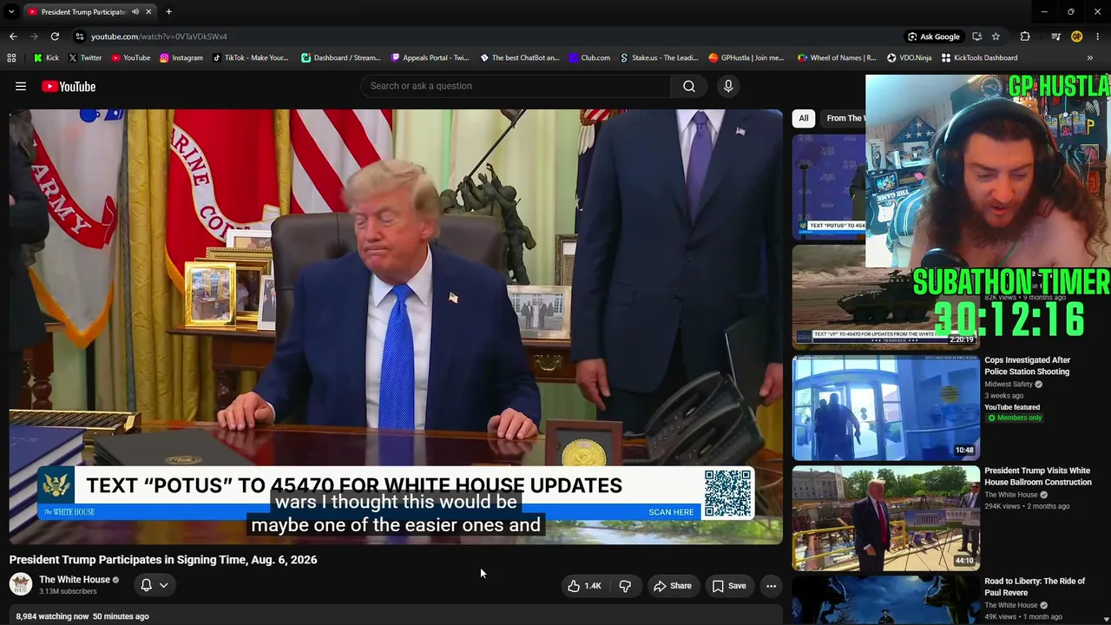The width and height of the screenshot is (1111, 625).
Task: Toggle channel notification bell
Action: coord(146,585)
